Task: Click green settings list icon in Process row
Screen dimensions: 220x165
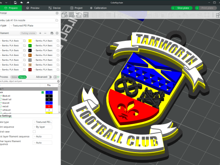Action: pos(58,77)
